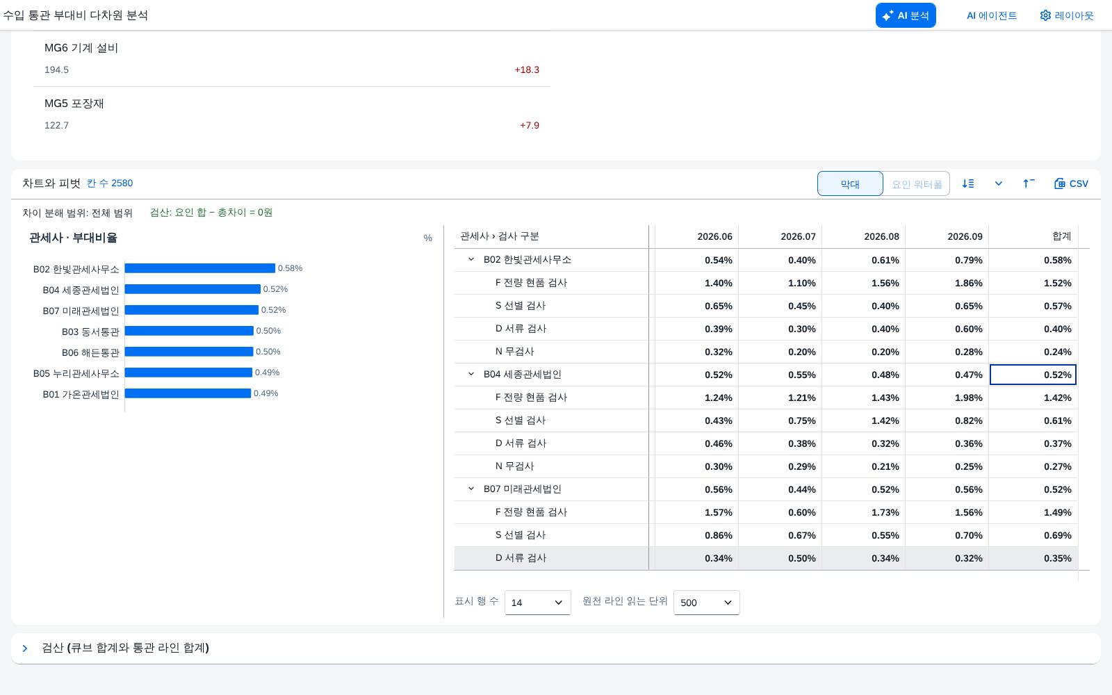Image resolution: width=1112 pixels, height=695 pixels.
Task: Click the B02 한빛관세사무소 bar in chart
Action: point(200,268)
